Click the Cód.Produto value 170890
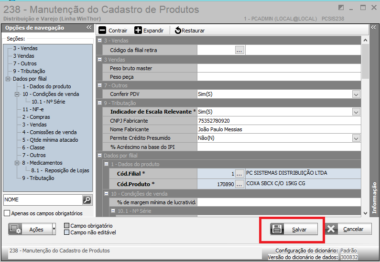The width and height of the screenshot is (380, 262). (226, 184)
